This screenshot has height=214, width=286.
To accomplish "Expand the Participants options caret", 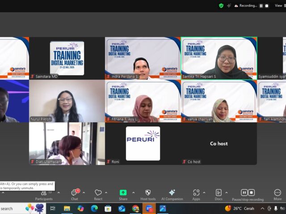I will pyautogui.click(x=59, y=193).
